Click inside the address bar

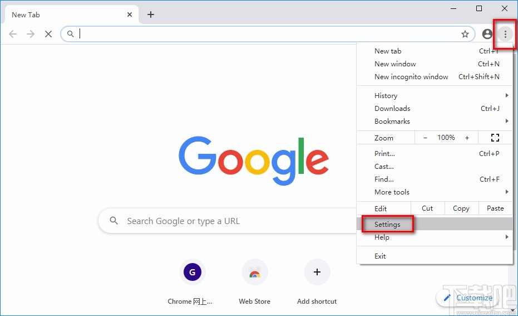click(268, 34)
